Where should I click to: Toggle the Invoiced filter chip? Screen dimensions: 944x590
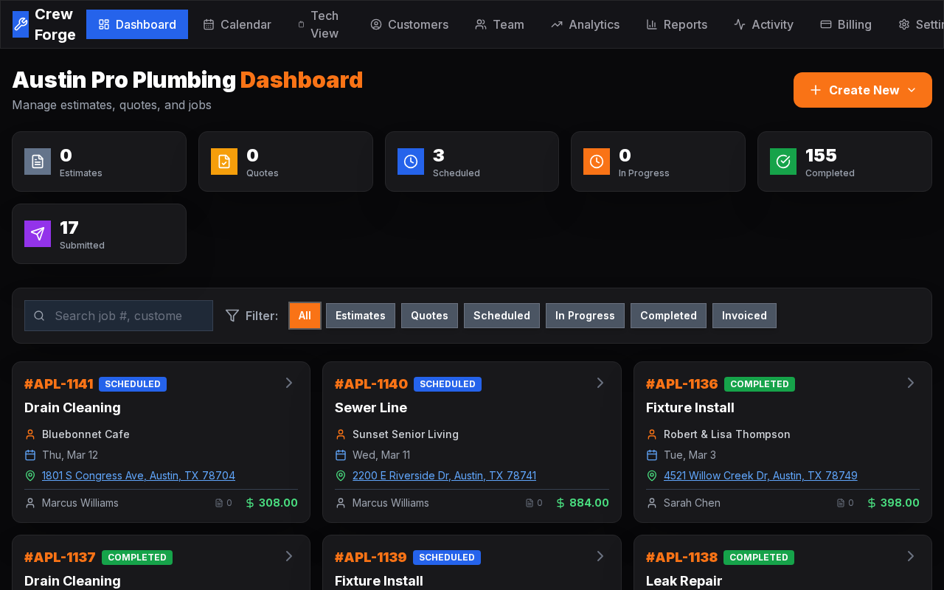pos(744,316)
